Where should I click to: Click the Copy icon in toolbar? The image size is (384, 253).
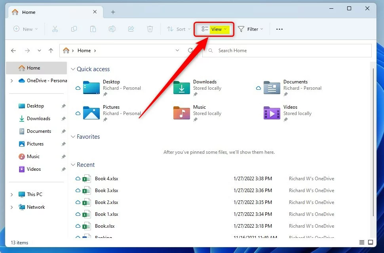pos(74,29)
